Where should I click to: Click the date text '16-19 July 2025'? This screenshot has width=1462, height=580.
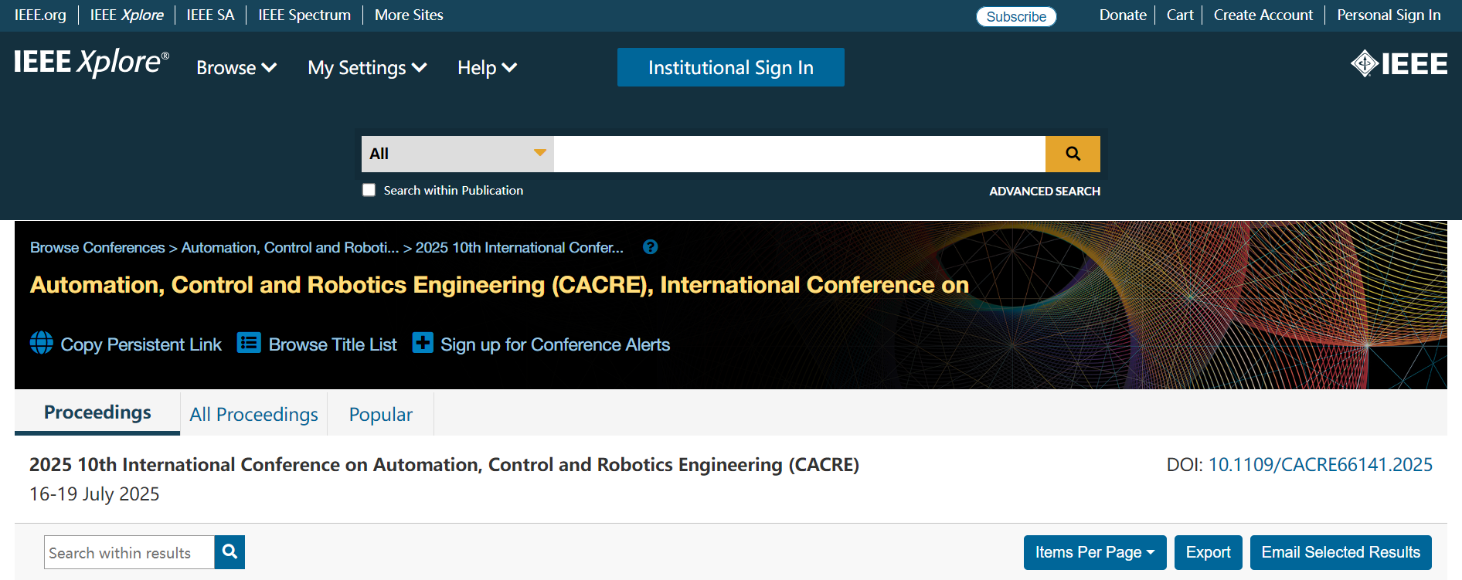(x=94, y=494)
